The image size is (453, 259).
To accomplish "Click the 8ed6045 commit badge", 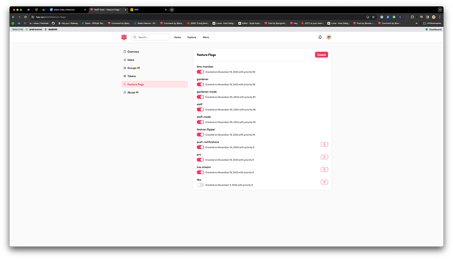I will coord(53,29).
